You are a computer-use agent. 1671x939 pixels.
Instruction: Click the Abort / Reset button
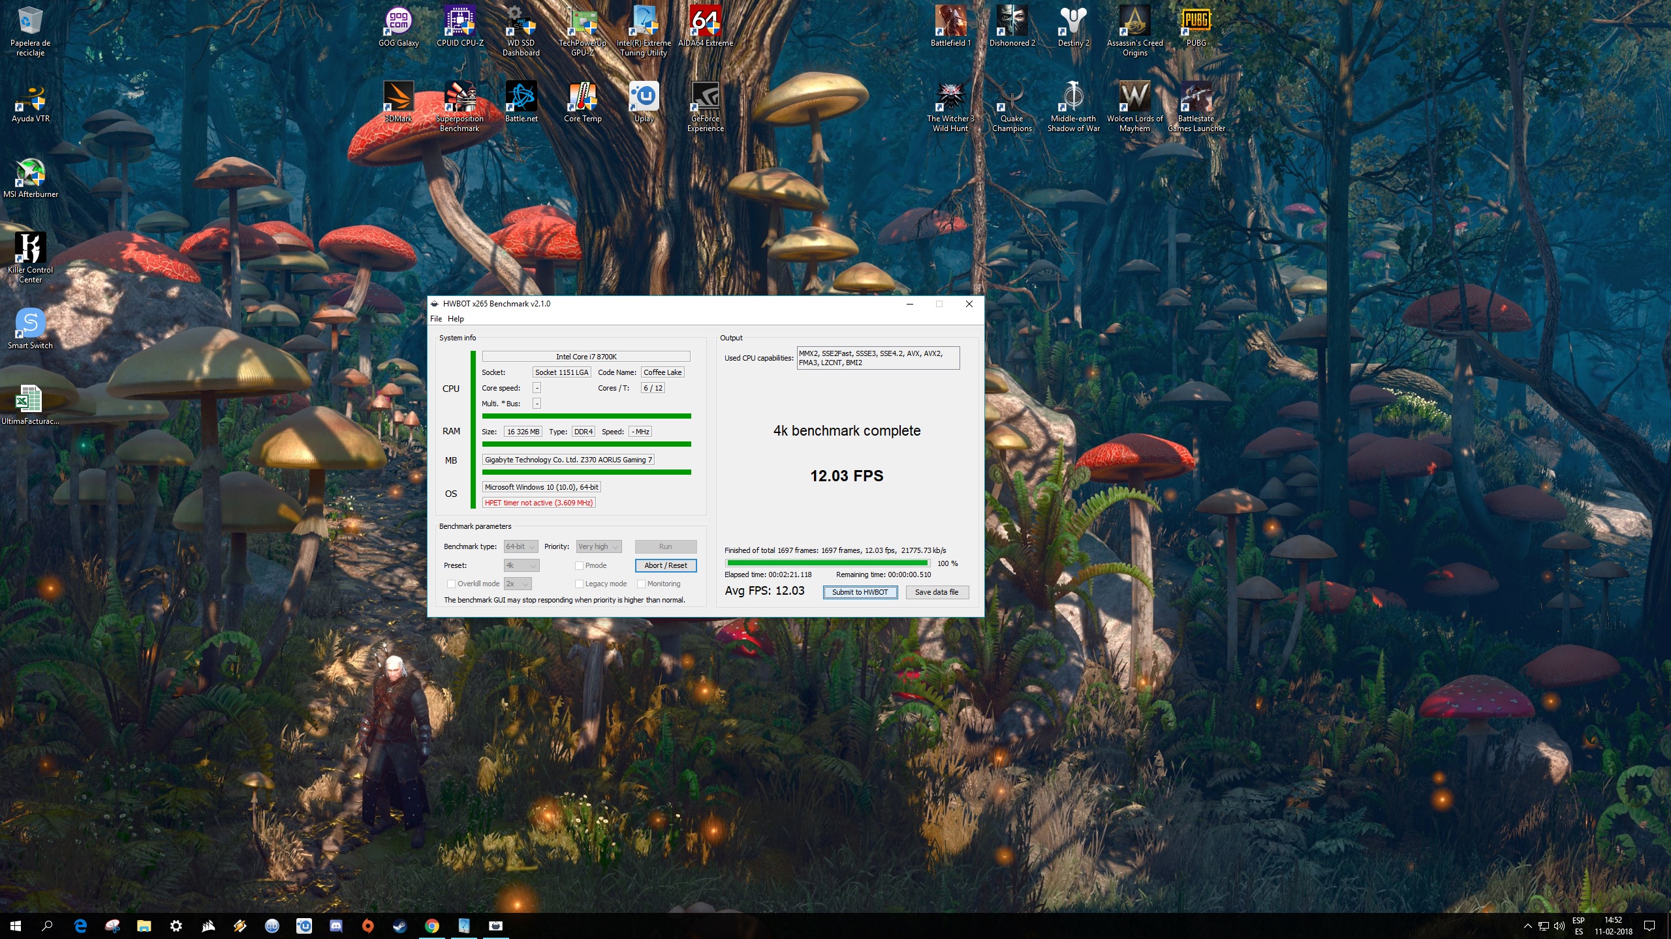pyautogui.click(x=665, y=565)
